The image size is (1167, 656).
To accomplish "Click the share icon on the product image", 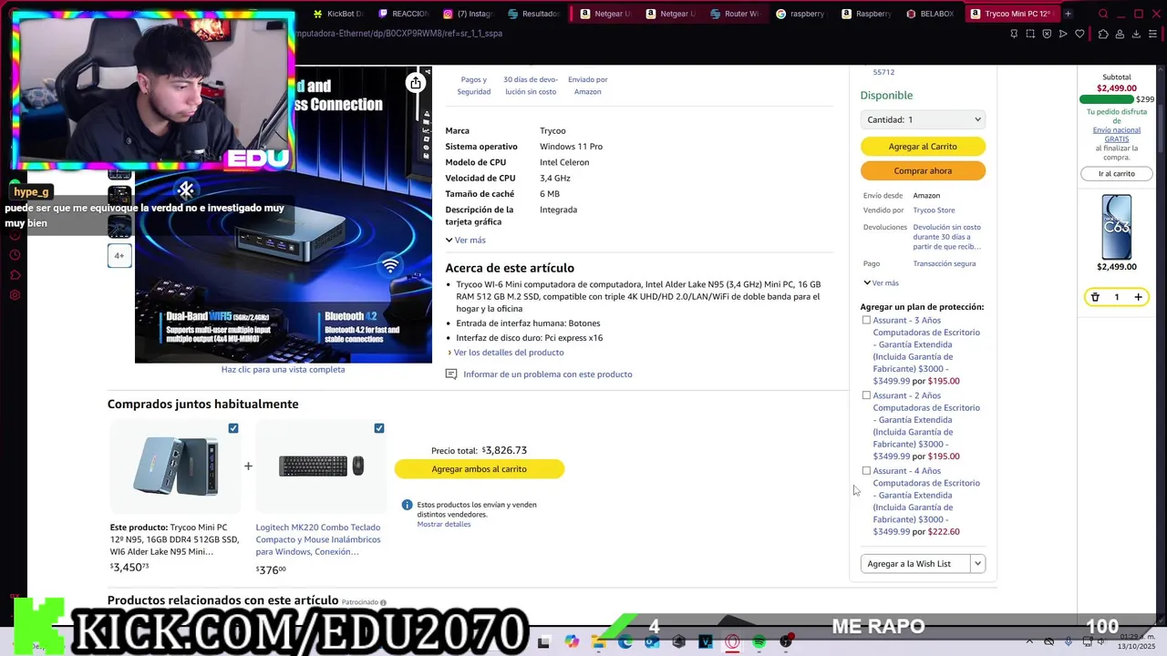I will click(x=416, y=83).
